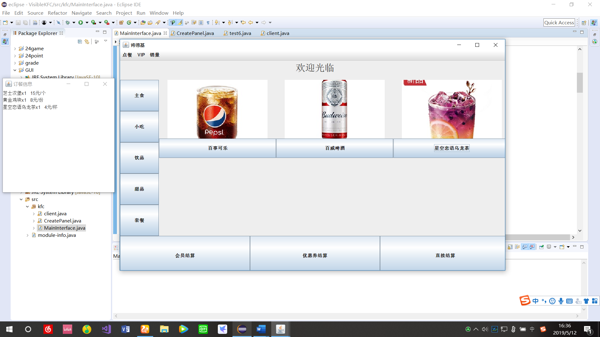
Task: Click the 优惠券结算 checkout button
Action: pos(315,253)
